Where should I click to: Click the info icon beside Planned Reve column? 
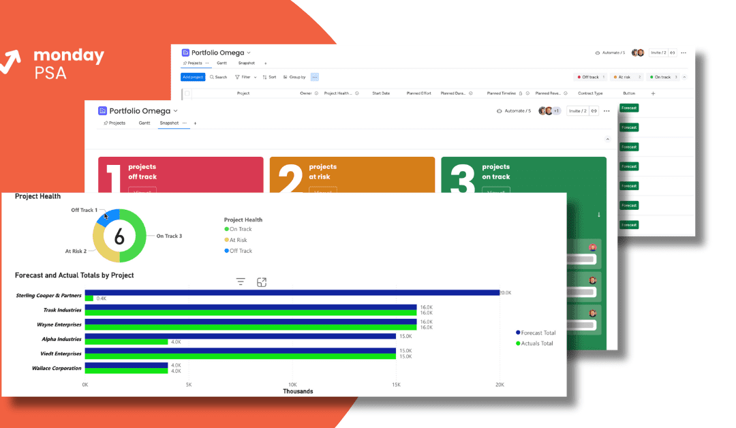click(565, 93)
